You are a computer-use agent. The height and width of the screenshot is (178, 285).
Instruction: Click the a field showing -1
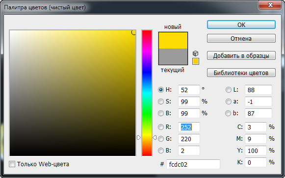[259, 102]
